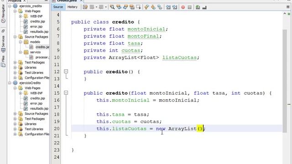
Task: Select servicio package icon
Action: 26,52
